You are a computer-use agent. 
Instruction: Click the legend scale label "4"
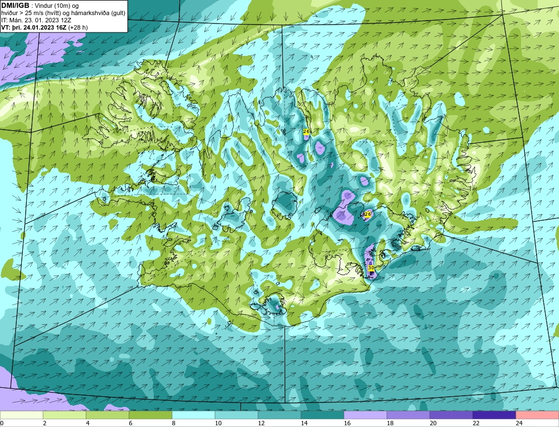pyautogui.click(x=88, y=424)
